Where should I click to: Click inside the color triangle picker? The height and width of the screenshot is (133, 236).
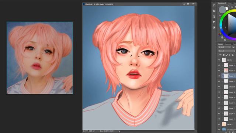(x=232, y=25)
